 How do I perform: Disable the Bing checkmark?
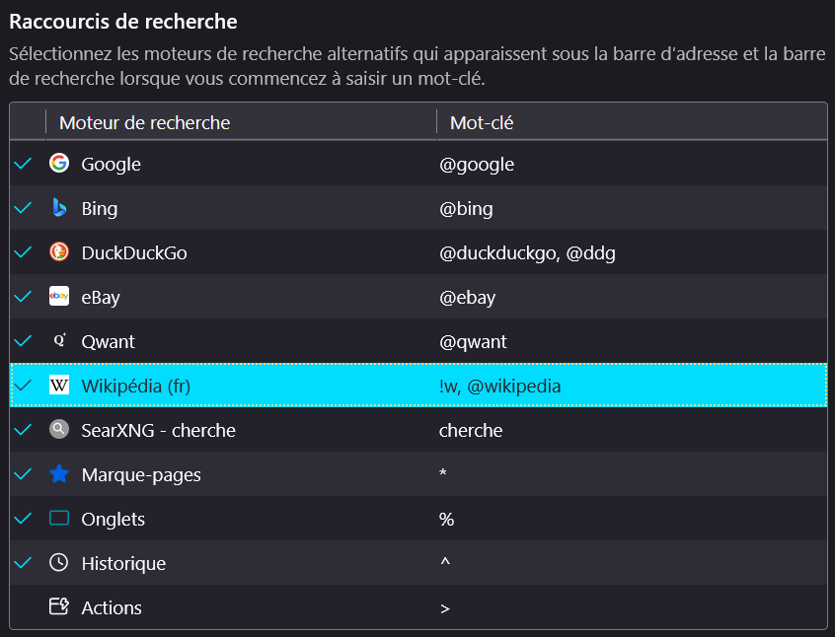click(24, 208)
